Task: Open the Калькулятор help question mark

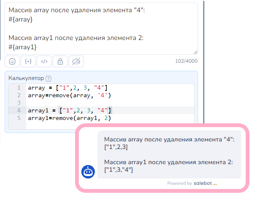Action: point(48,78)
